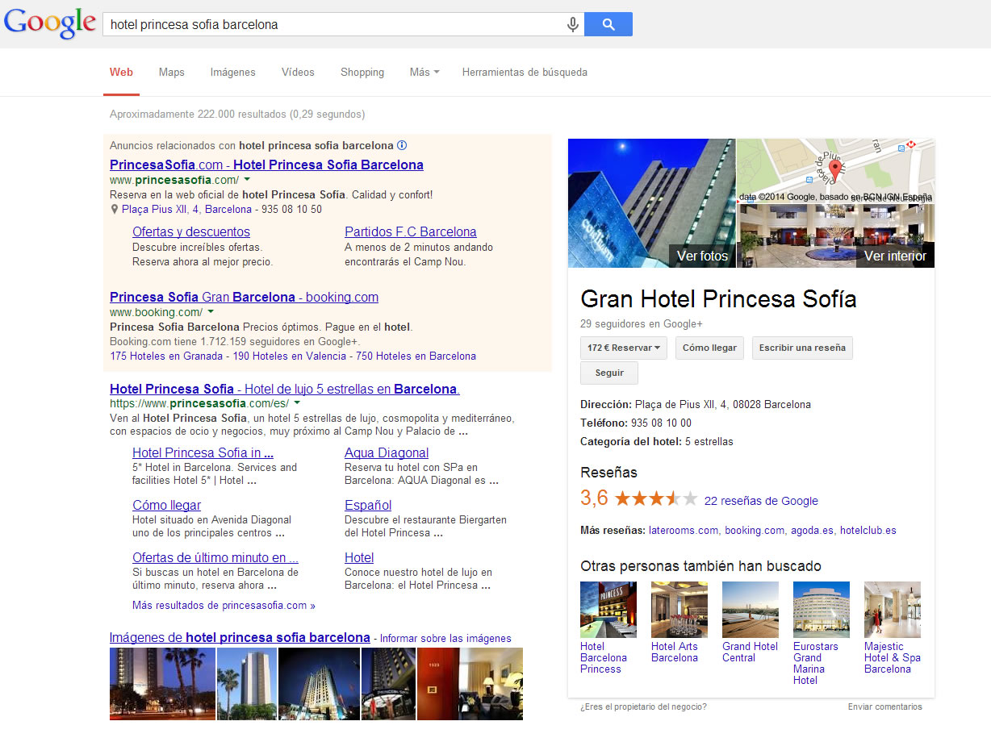Open the Ofertas y descuentos sitelink
This screenshot has width=991, height=742.
tap(191, 232)
